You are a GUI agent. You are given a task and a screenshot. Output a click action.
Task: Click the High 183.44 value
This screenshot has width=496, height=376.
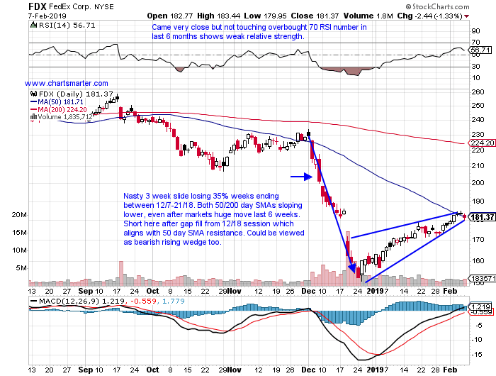point(218,16)
